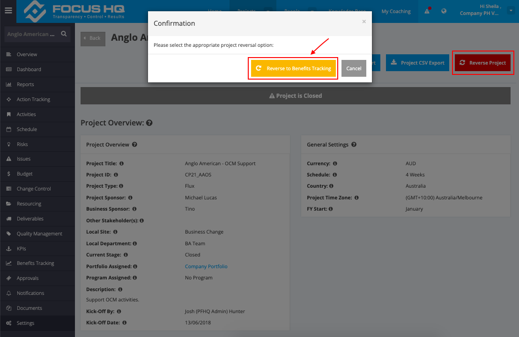
Task: Expand the user account dropdown arrow
Action: pos(511,11)
